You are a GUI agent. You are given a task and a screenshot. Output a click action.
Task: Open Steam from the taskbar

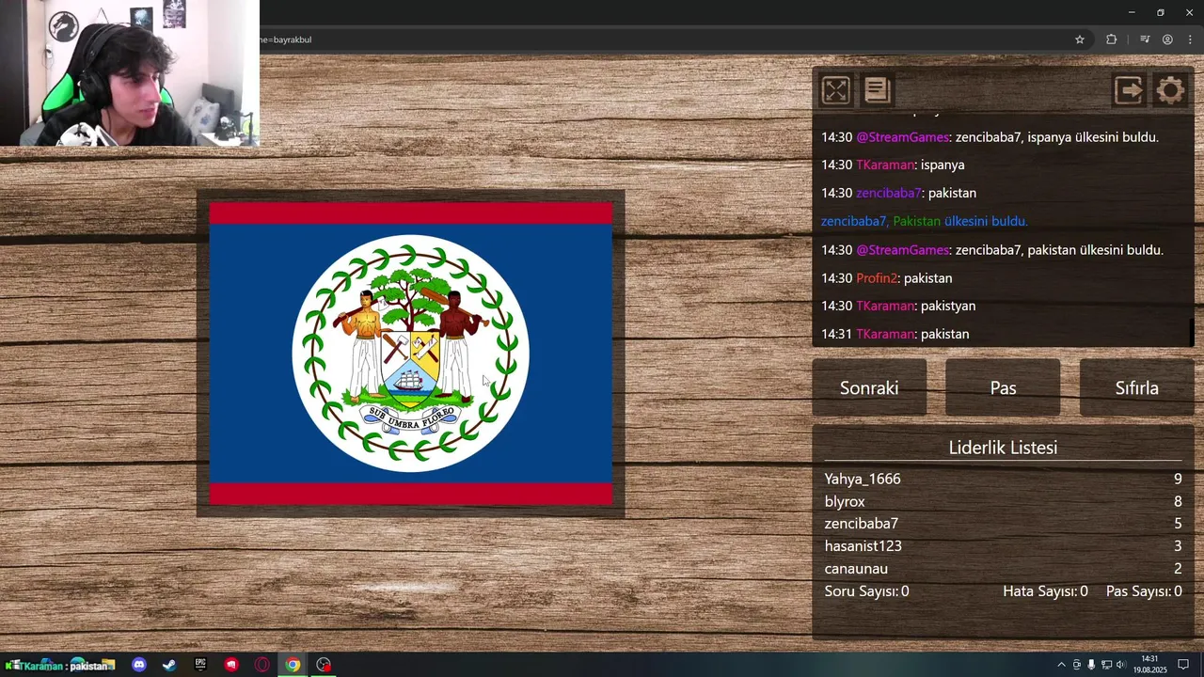169,665
